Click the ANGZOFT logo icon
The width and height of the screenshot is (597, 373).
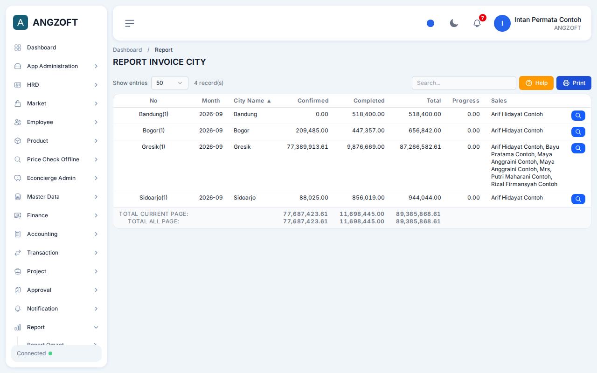(21, 22)
